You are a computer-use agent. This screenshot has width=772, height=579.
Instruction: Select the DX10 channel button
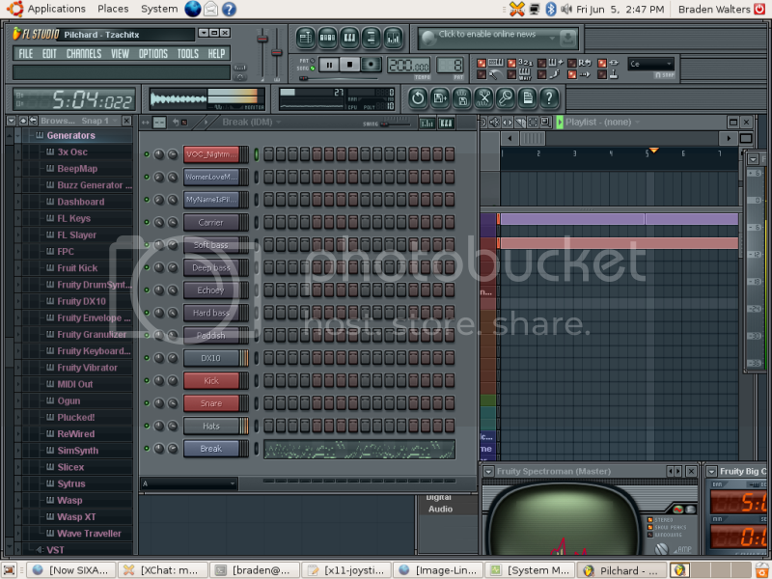pyautogui.click(x=210, y=358)
